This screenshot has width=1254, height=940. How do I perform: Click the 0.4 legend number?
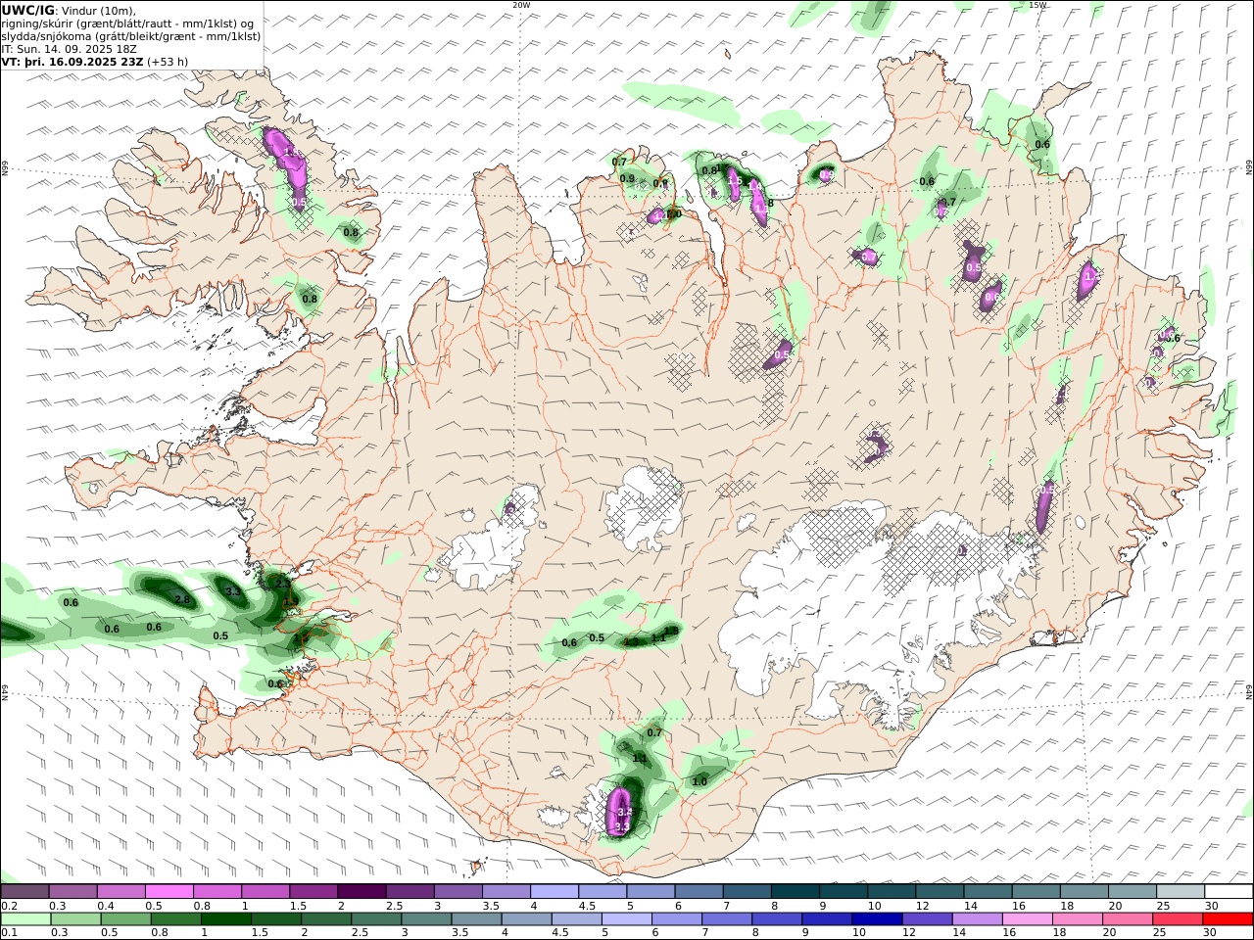(105, 906)
